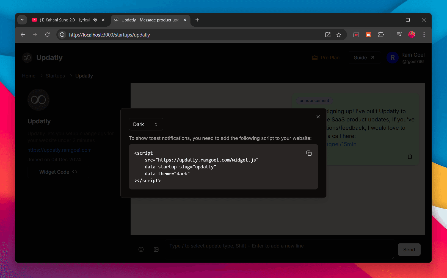
Task: Focus the update message text box
Action: point(280,249)
